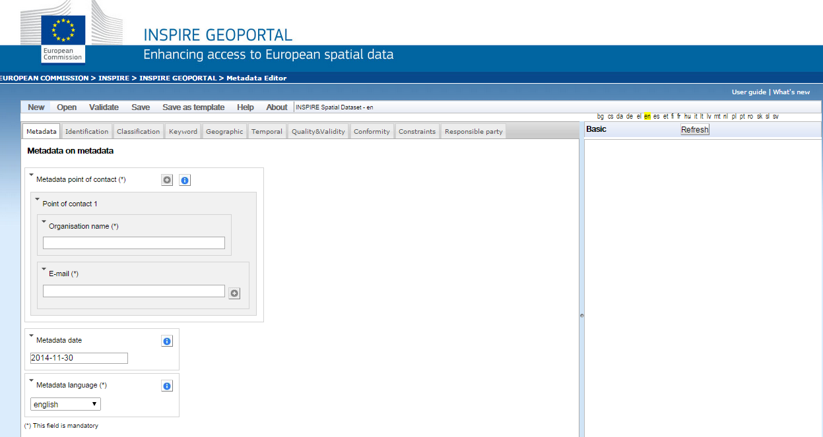The image size is (823, 437).
Task: Switch interface language to es
Action: [x=656, y=117]
